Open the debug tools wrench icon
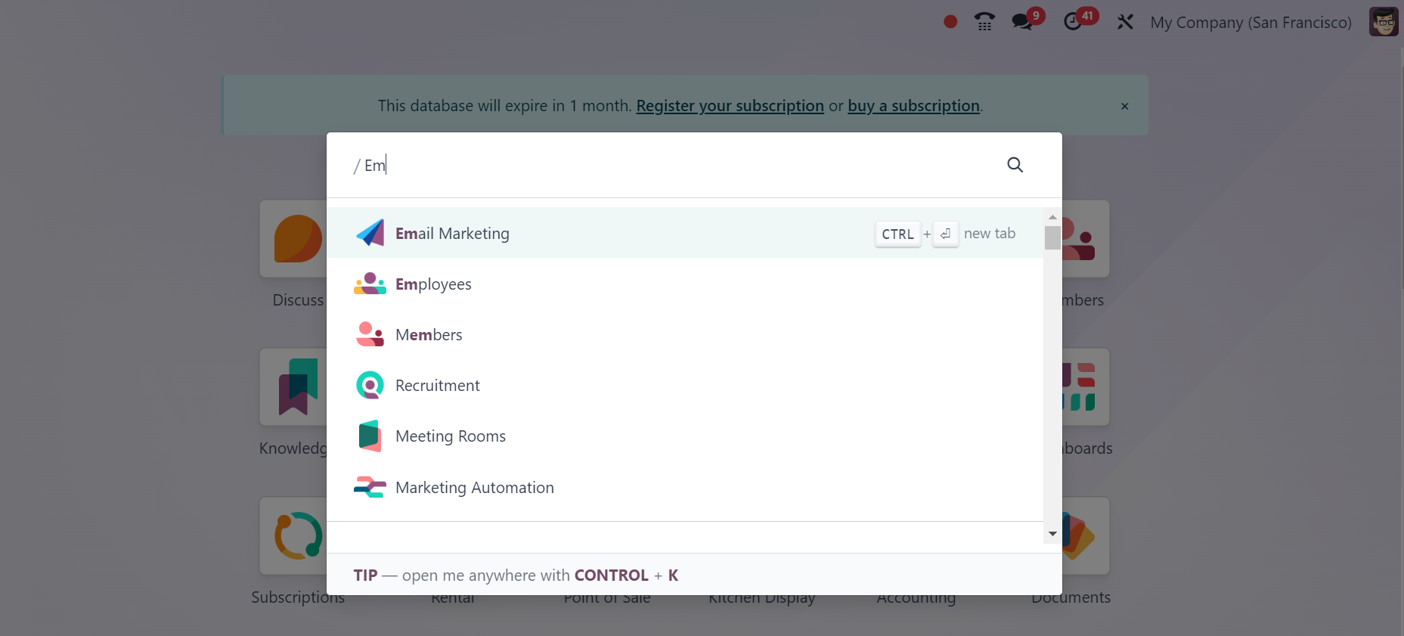Screen dimensions: 1404x636 click(x=1125, y=22)
